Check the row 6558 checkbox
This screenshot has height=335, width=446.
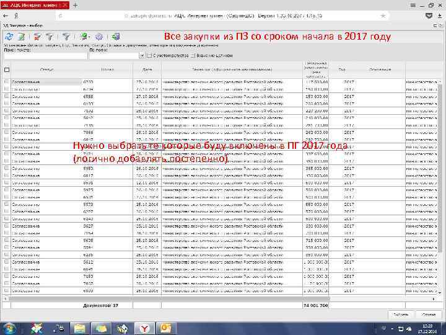(7, 96)
